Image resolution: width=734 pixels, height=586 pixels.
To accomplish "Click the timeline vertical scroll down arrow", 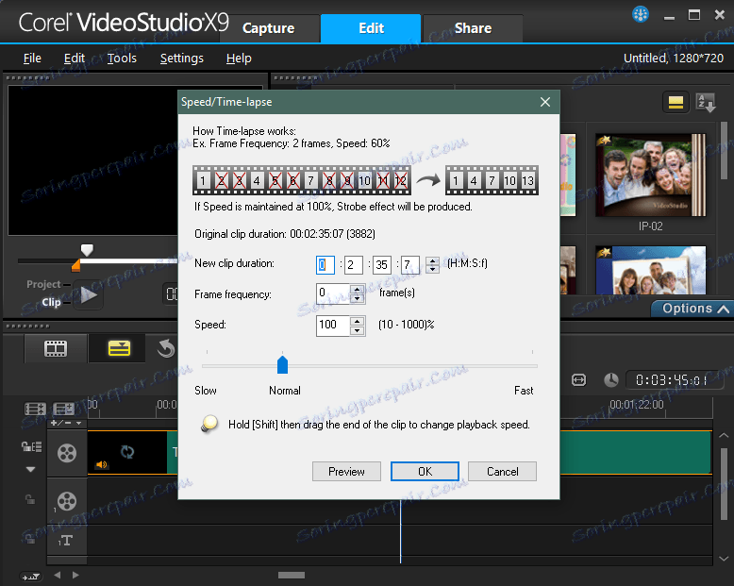I will [x=724, y=559].
